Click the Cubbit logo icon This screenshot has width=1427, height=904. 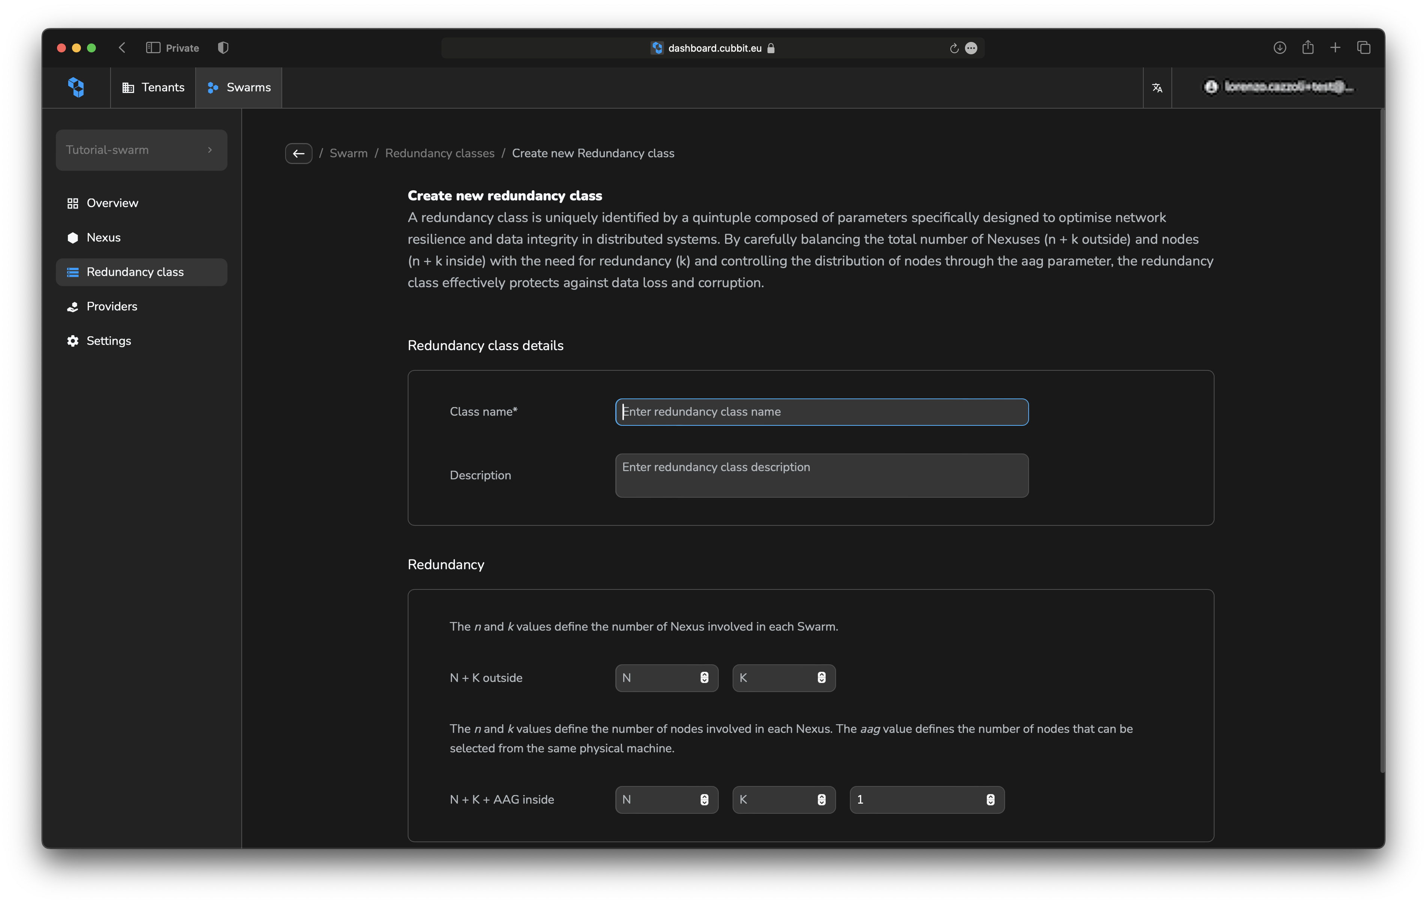[76, 87]
